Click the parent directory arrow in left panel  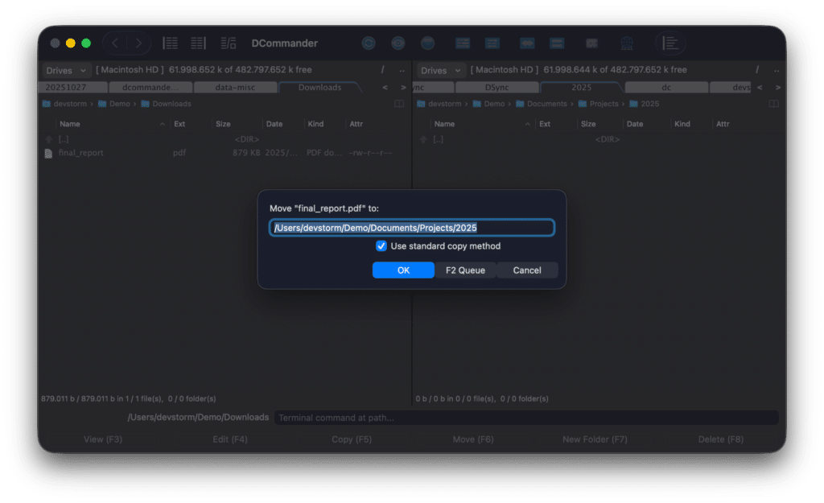[x=48, y=138]
